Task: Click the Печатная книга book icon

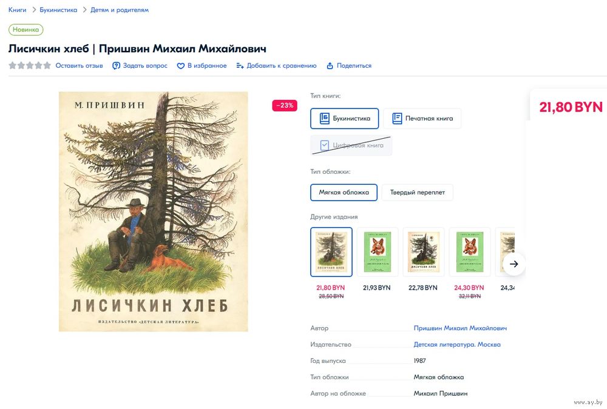Action: point(397,118)
